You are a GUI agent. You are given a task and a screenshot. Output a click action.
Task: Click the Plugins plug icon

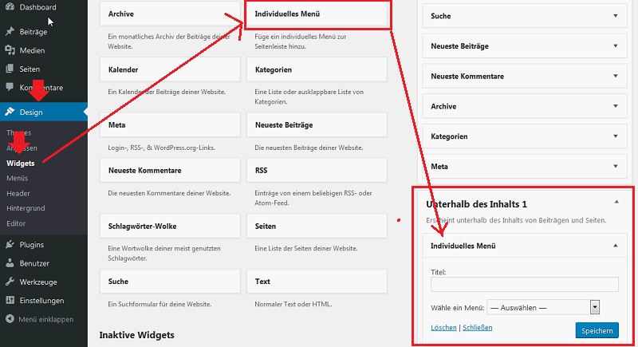pos(10,245)
